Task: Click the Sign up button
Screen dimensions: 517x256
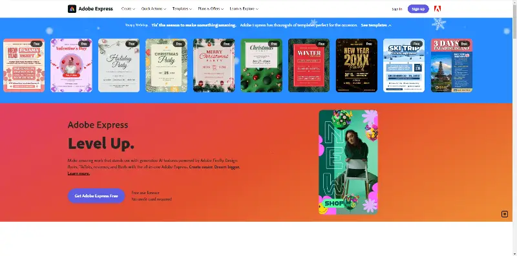Action: [x=418, y=9]
